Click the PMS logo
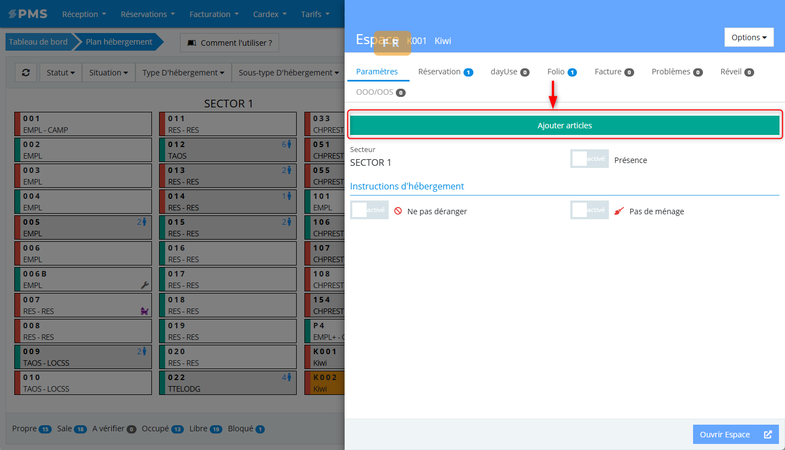This screenshot has height=450, width=785. click(28, 14)
